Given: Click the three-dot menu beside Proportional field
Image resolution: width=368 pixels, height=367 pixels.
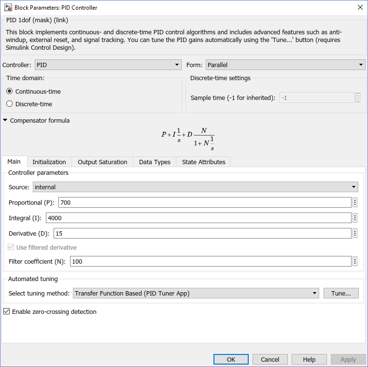Looking at the screenshot, I should [x=355, y=202].
